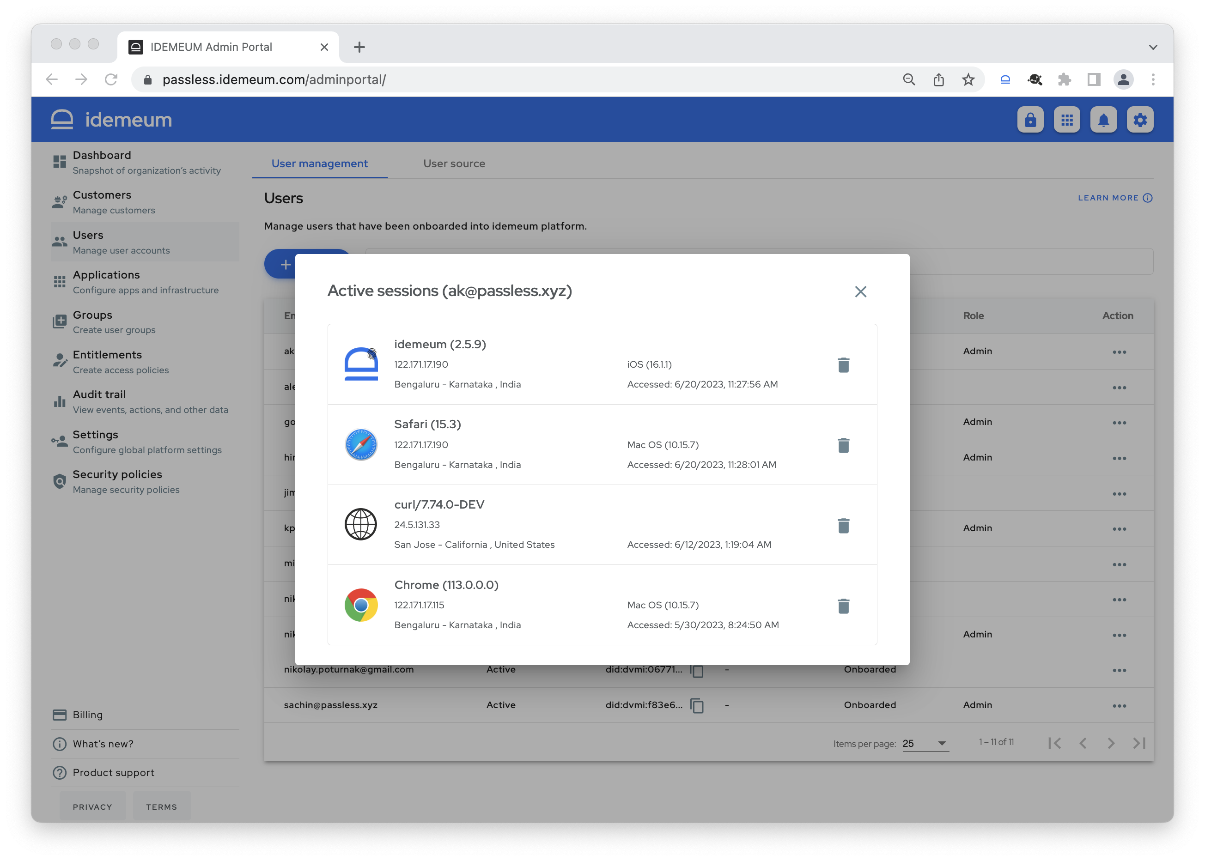Go to previous page of users
The height and width of the screenshot is (861, 1205).
(x=1083, y=743)
